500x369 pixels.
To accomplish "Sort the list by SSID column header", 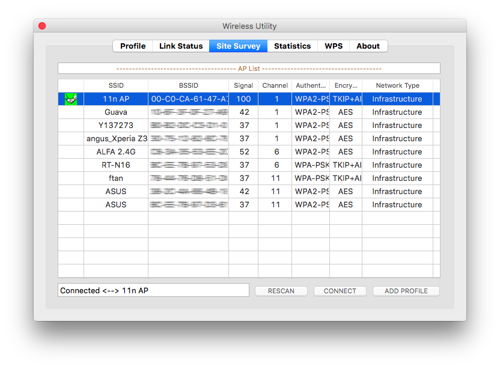I will point(116,86).
